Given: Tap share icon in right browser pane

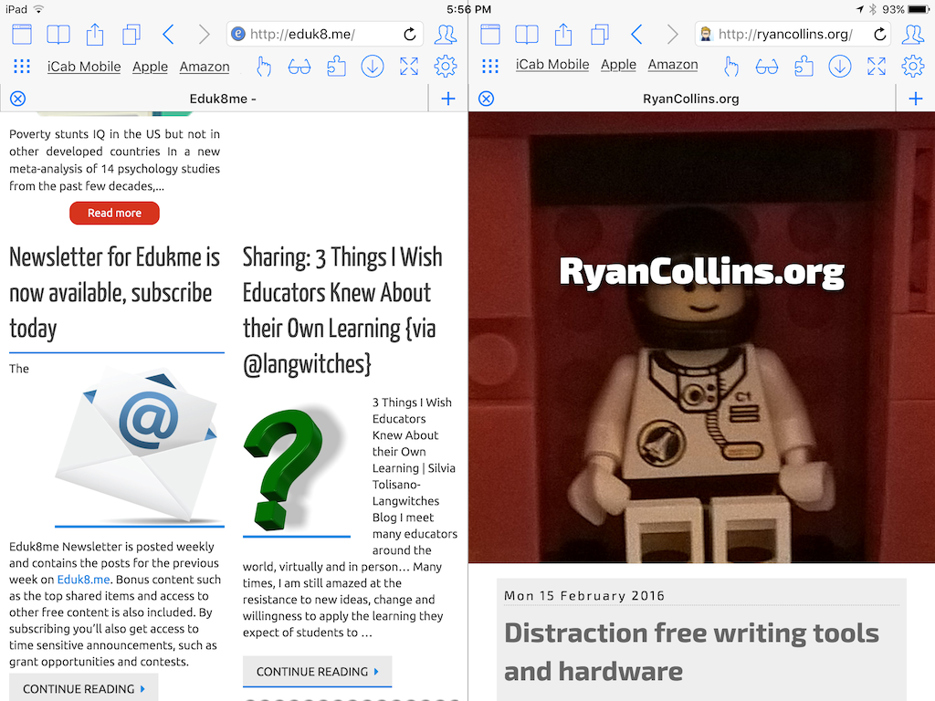Looking at the screenshot, I should tap(562, 34).
